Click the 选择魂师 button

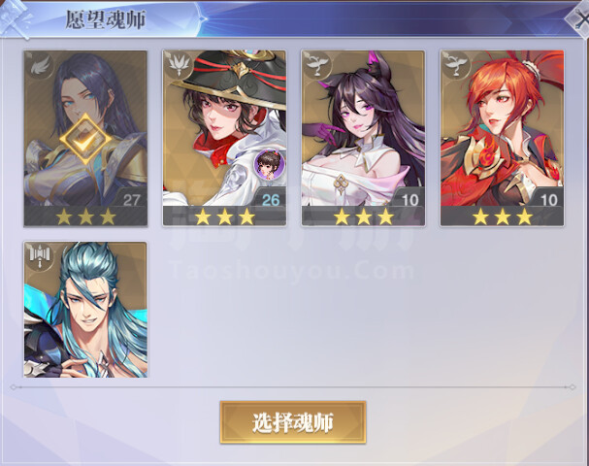click(293, 422)
